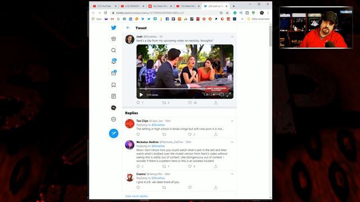Like the Tea Clips reply
360x202 pixels.
(x=190, y=134)
